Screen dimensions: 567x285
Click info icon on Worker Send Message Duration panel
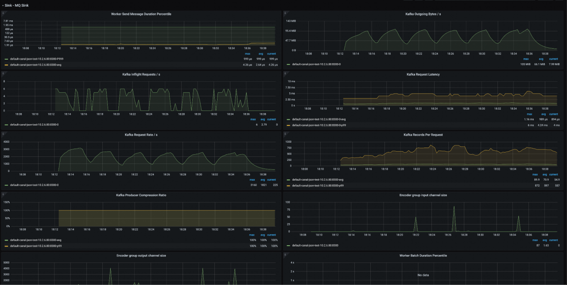3,13
